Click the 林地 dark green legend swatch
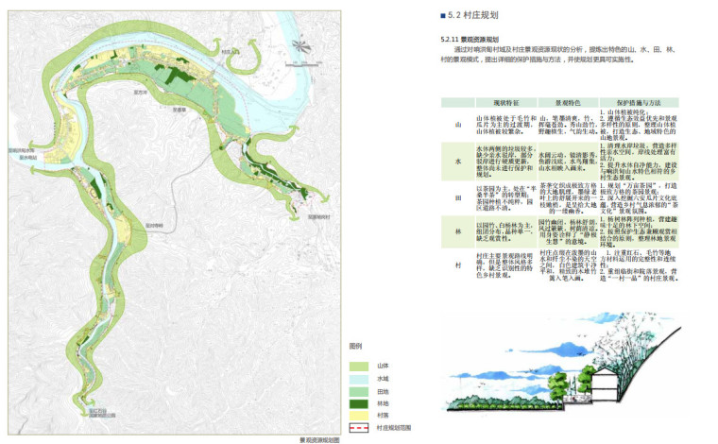 point(359,402)
